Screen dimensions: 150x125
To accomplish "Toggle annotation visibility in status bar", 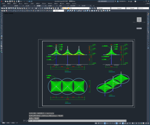I will pyautogui.click(x=123, y=123).
